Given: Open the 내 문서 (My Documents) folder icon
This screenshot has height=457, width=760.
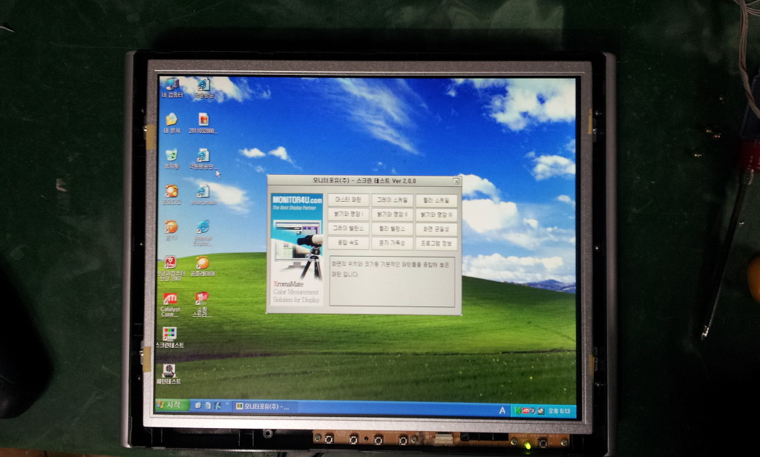Looking at the screenshot, I should coord(171,123).
